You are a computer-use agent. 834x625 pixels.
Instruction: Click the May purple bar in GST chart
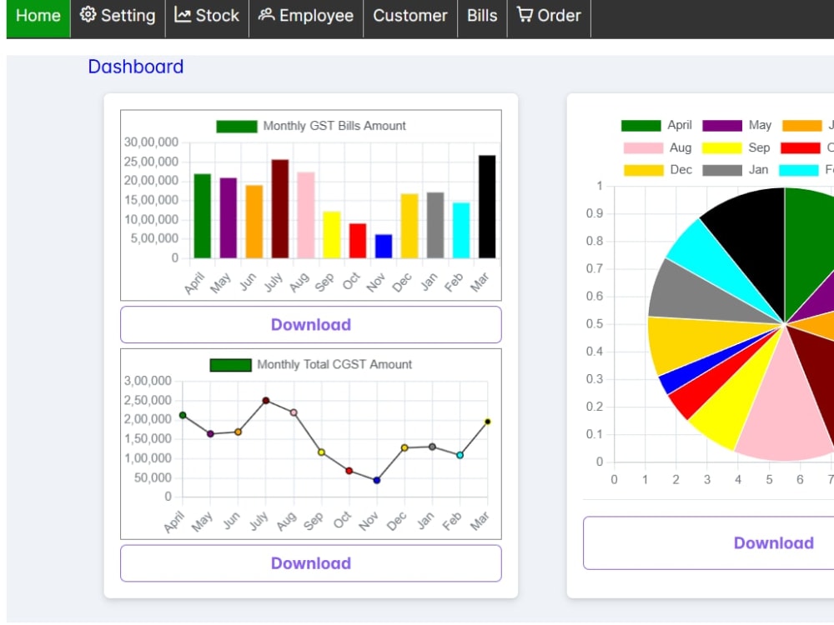(x=229, y=217)
